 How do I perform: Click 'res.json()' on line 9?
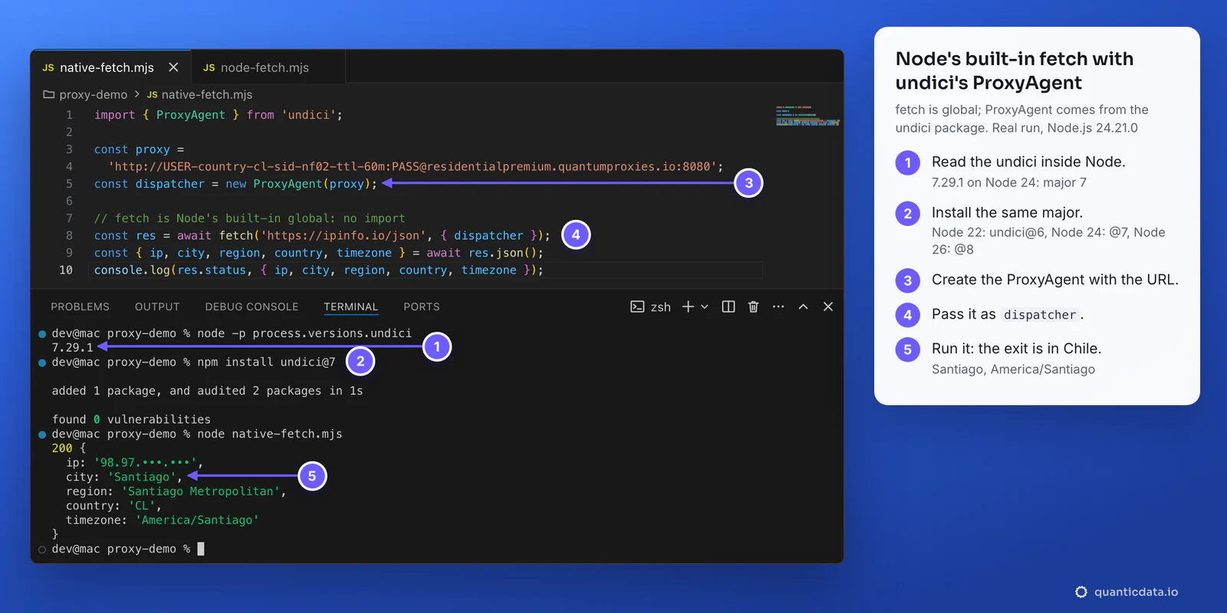click(502, 253)
